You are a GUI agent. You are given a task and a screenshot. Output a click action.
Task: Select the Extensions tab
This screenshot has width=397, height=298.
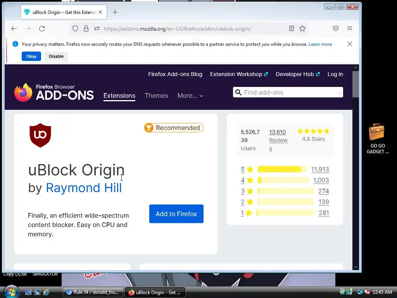[119, 96]
